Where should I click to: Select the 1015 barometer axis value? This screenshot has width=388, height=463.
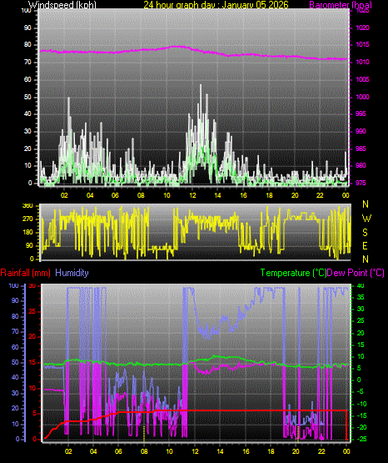(x=362, y=44)
